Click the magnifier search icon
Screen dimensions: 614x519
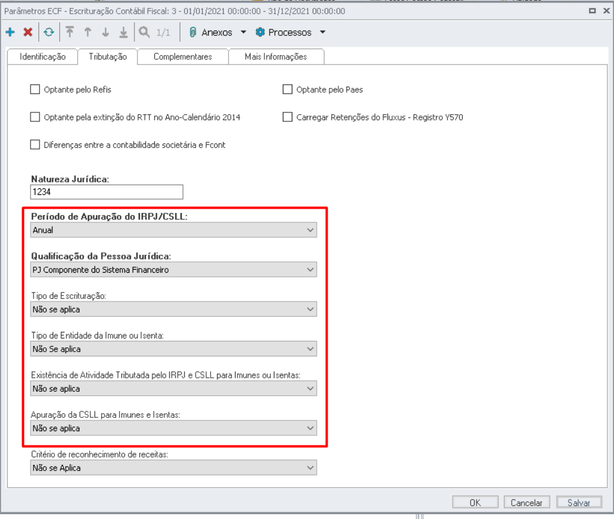pyautogui.click(x=144, y=32)
